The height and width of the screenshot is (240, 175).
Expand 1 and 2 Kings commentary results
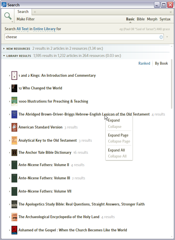10,76
